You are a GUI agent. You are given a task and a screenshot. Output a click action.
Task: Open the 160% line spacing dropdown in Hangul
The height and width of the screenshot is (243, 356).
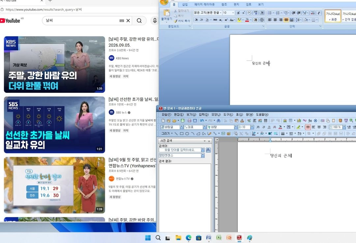tap(344, 127)
